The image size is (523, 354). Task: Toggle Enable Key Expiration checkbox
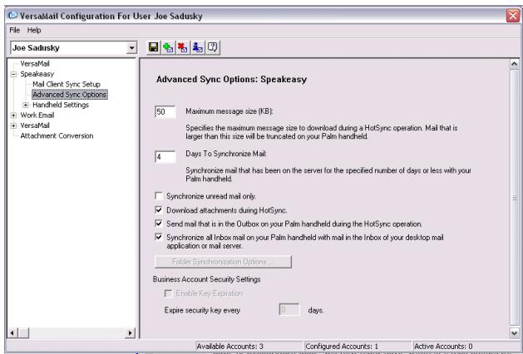click(168, 293)
